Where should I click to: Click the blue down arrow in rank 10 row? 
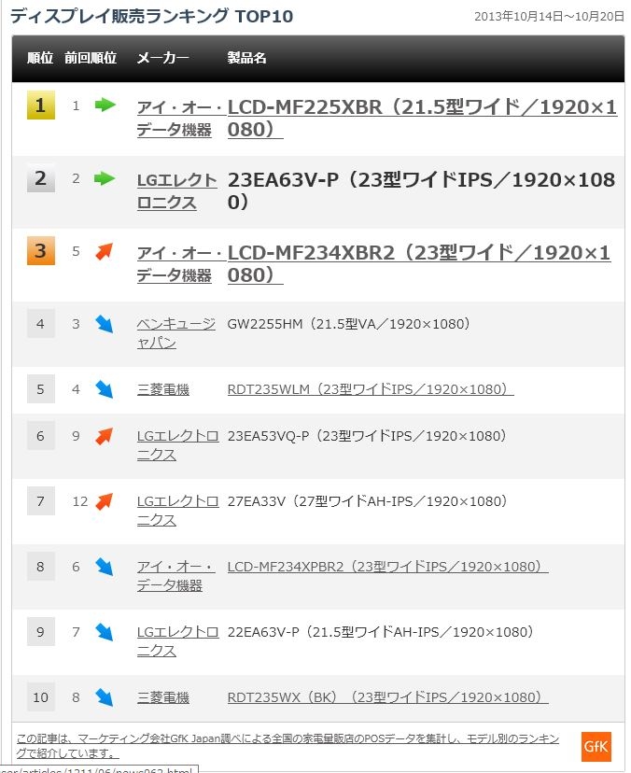pos(105,697)
